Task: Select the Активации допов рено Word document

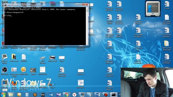Action: coord(62,72)
